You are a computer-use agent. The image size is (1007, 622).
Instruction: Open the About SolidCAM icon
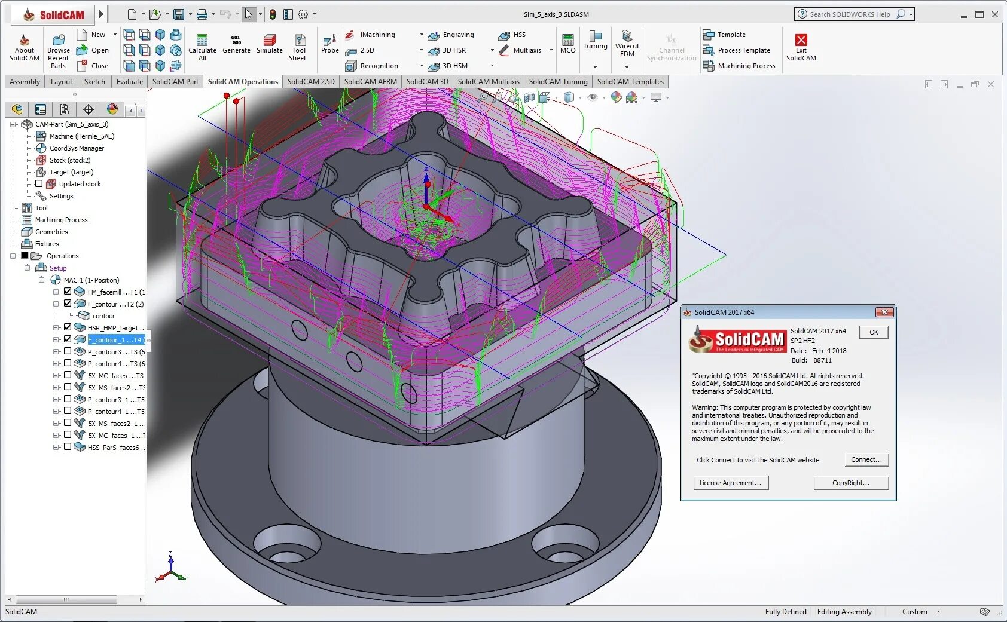tap(25, 47)
